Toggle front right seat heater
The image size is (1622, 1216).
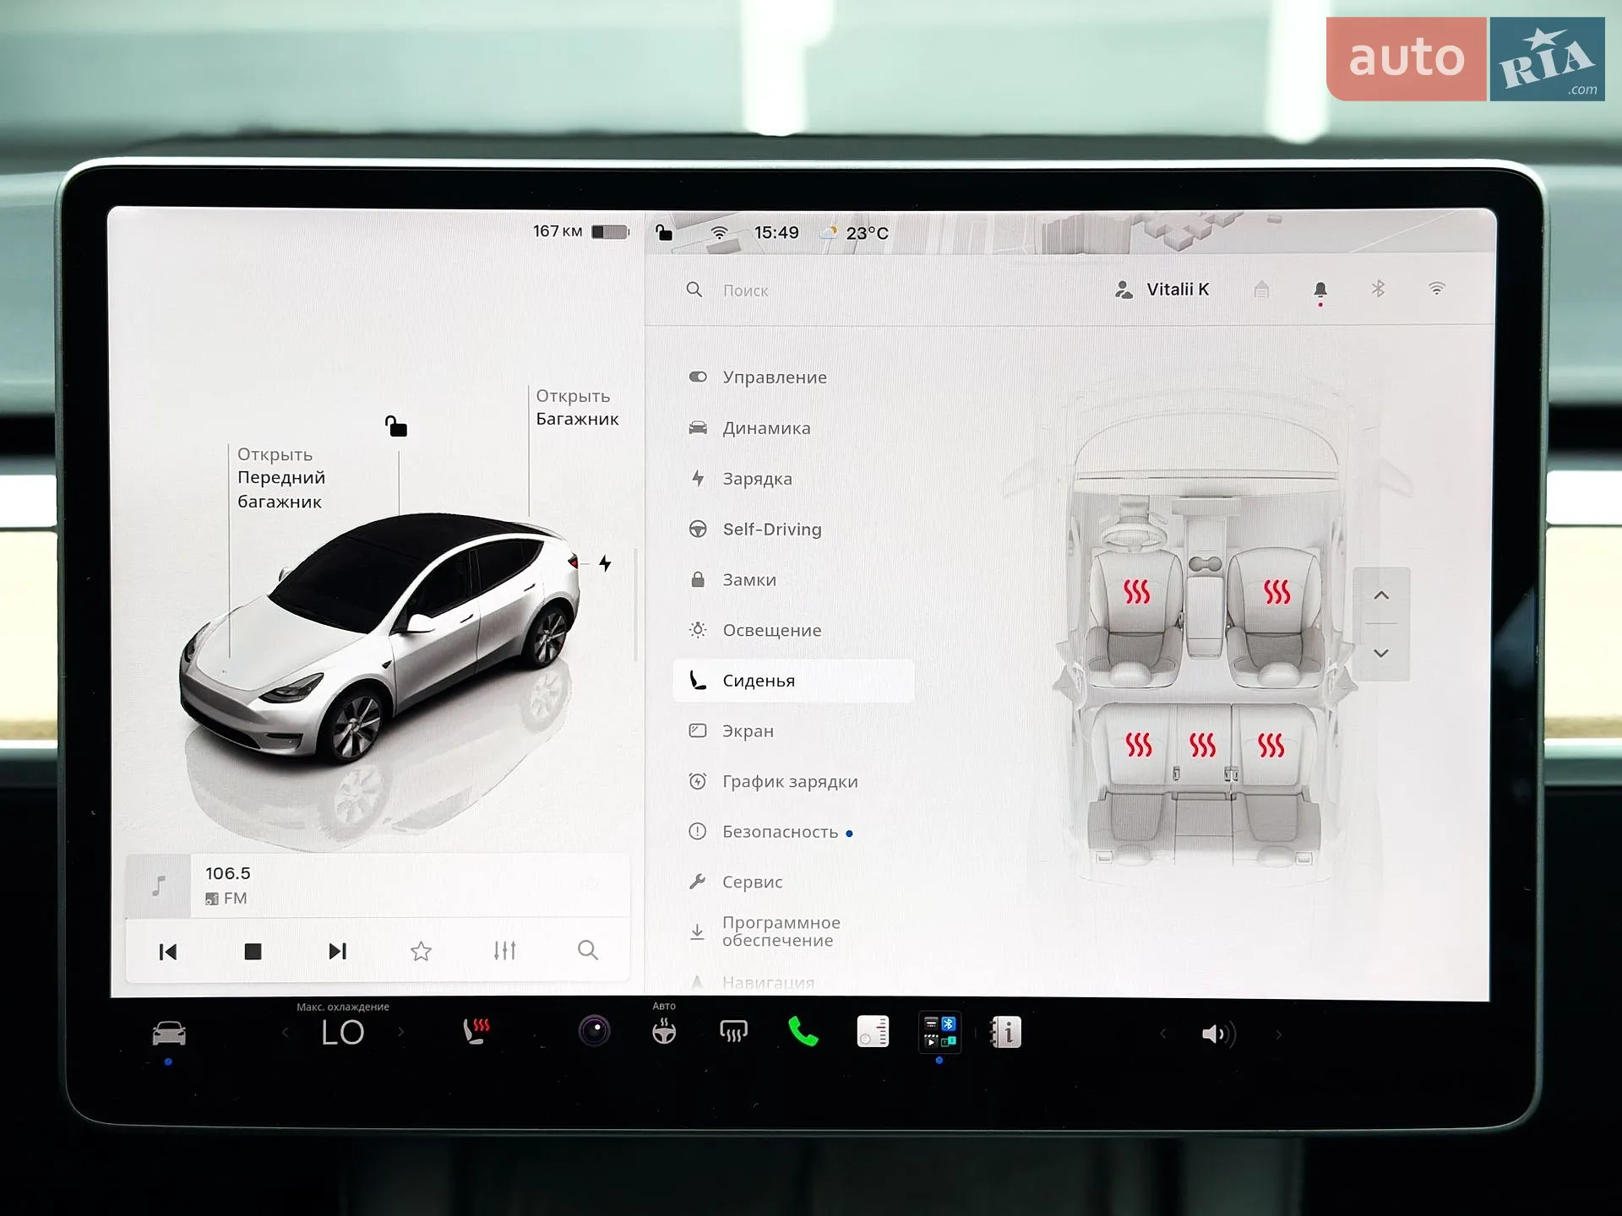1276,592
